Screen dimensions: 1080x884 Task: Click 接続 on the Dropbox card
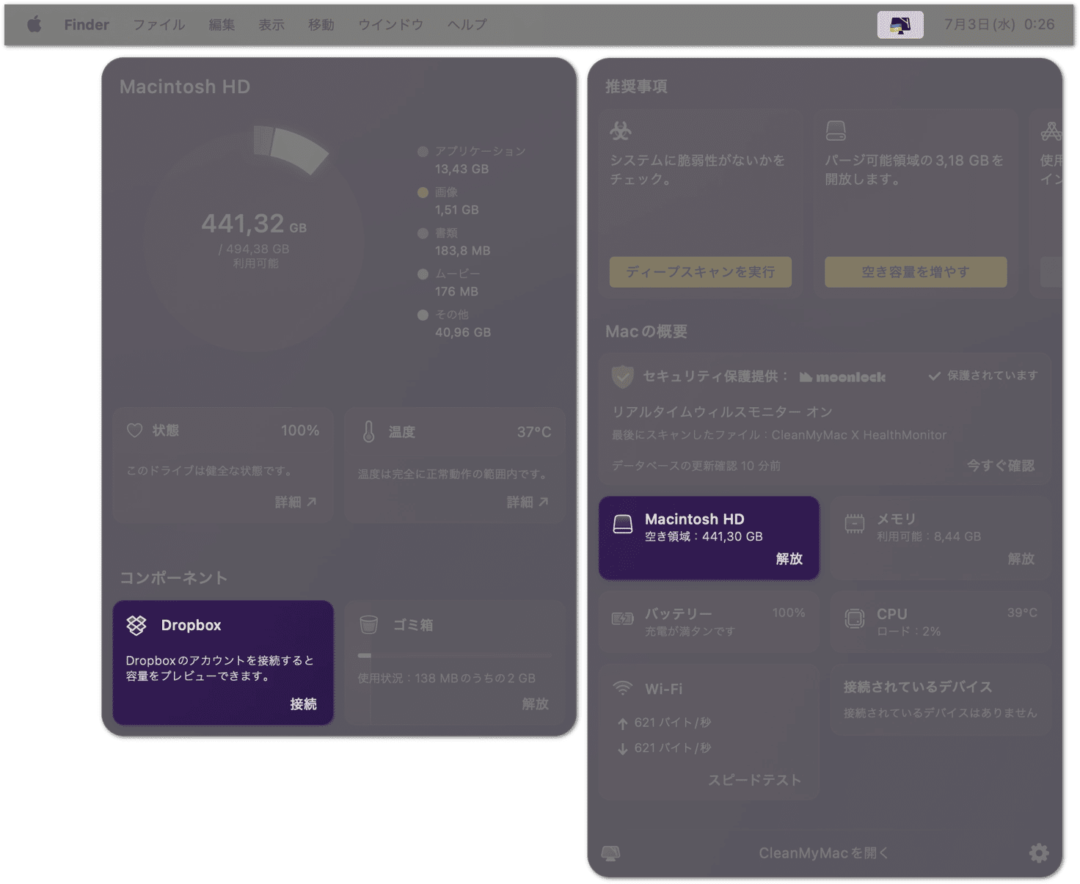(x=303, y=704)
